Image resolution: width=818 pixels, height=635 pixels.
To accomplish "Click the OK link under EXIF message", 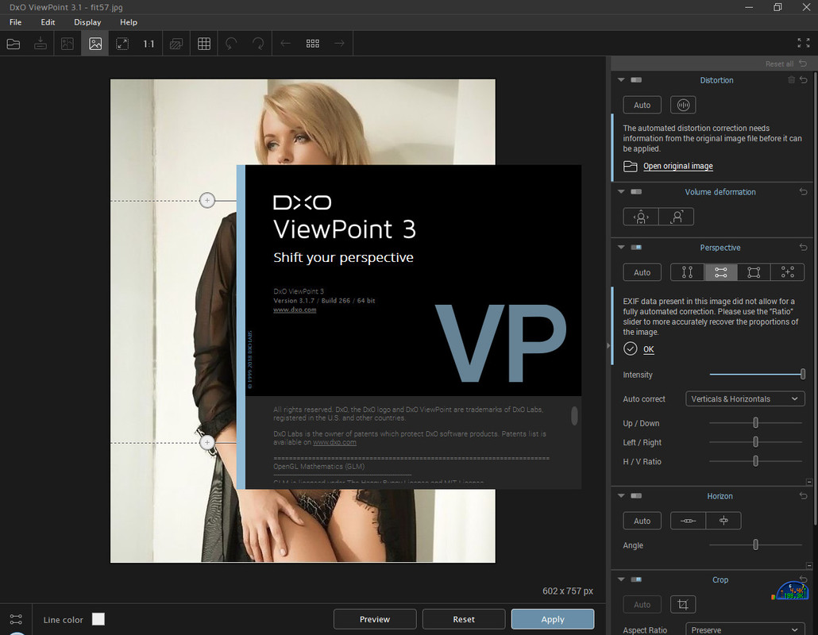I will [649, 349].
